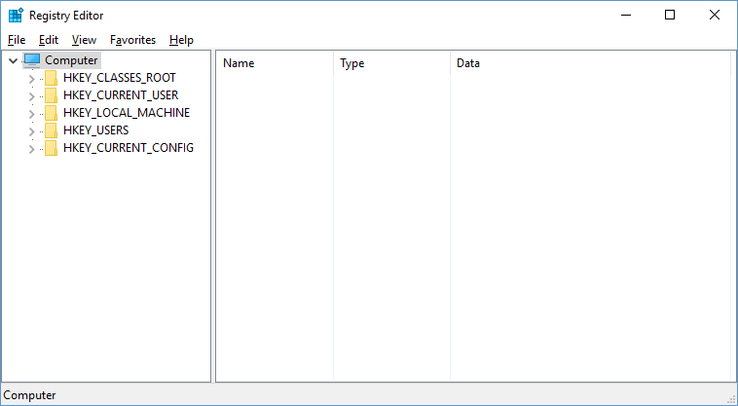Expand the HKEY_USERS key

pyautogui.click(x=31, y=131)
